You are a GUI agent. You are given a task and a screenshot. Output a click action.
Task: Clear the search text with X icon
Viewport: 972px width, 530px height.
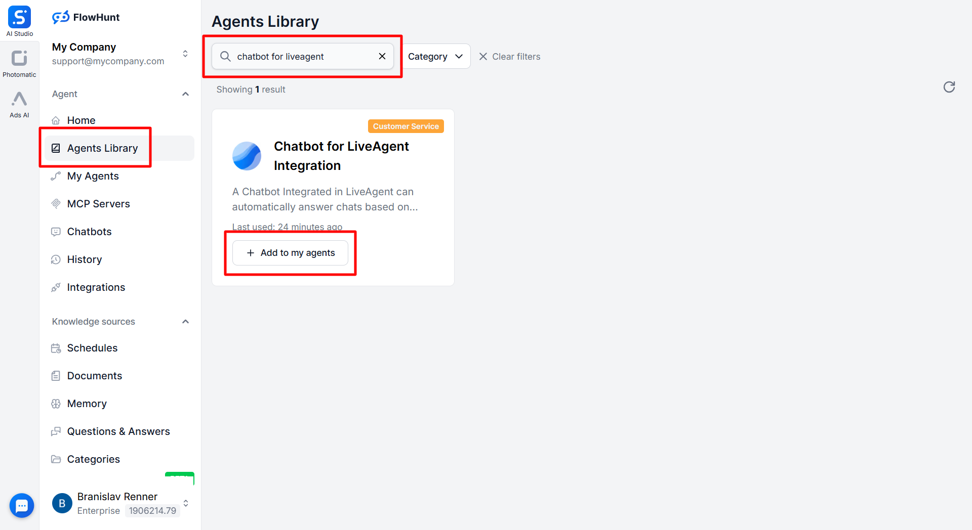point(382,56)
